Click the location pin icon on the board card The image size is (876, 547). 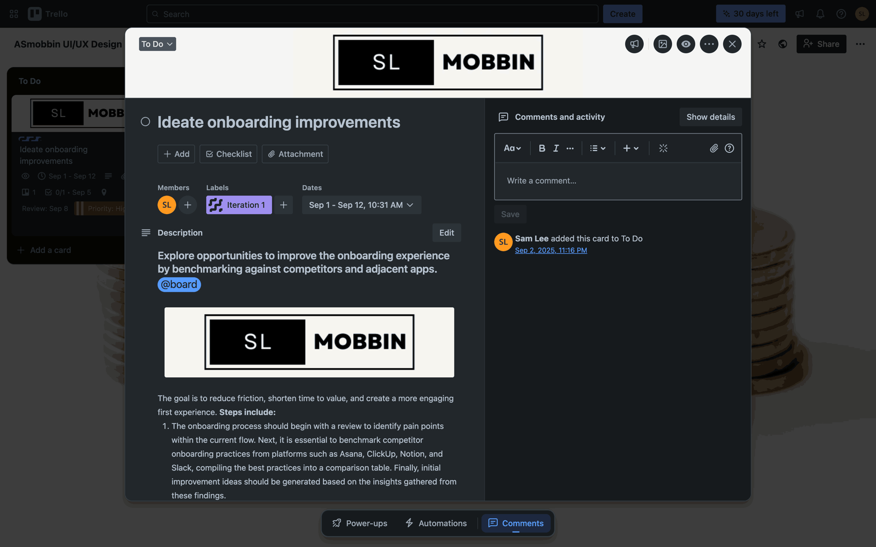(104, 192)
